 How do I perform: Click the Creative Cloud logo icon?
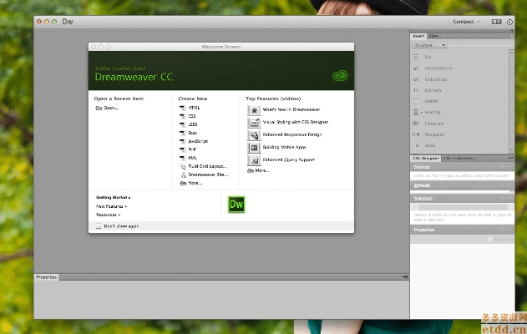338,75
